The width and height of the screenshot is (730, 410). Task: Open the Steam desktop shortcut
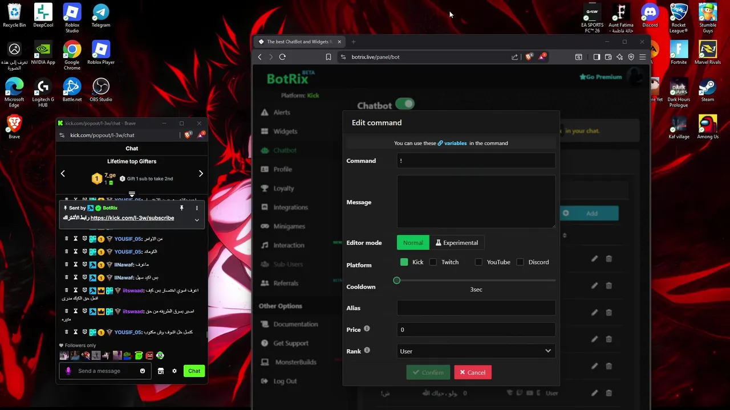coord(708,90)
